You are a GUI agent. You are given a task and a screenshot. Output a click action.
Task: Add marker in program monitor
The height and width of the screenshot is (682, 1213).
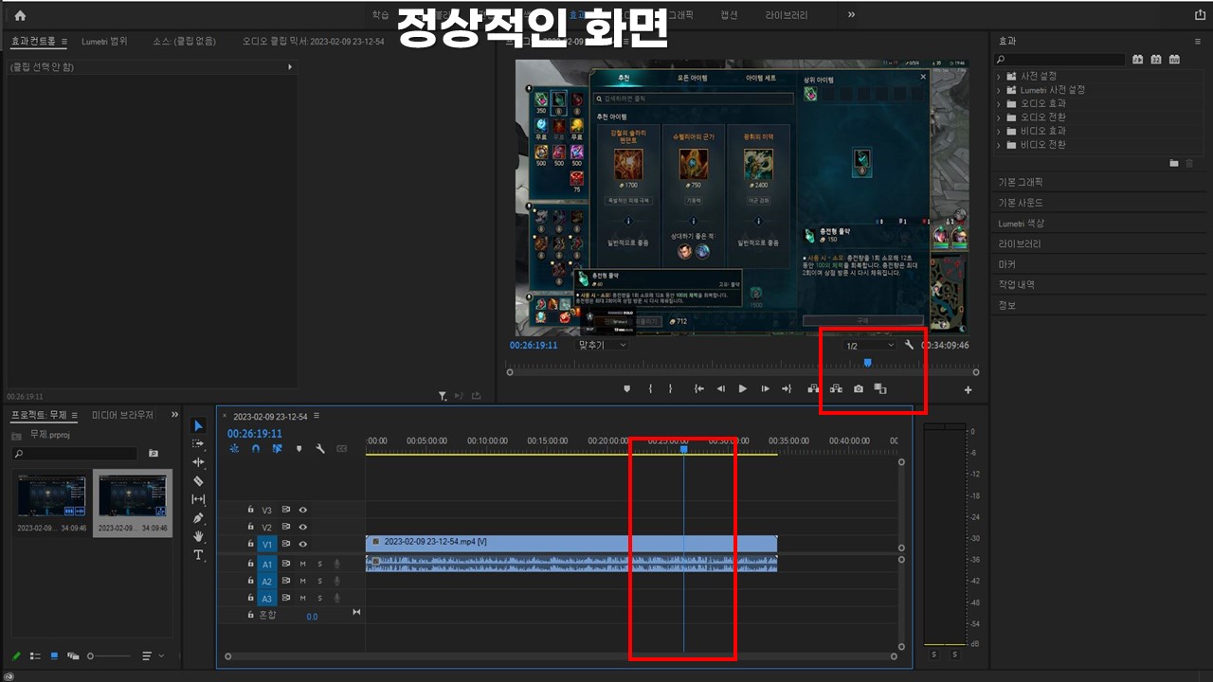[x=626, y=389]
